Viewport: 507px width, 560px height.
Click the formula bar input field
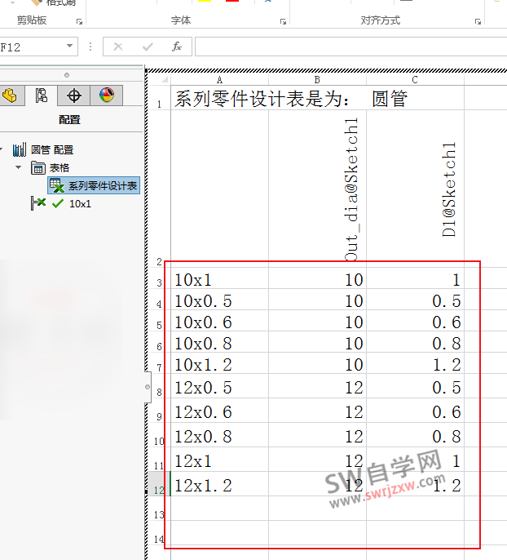point(350,47)
